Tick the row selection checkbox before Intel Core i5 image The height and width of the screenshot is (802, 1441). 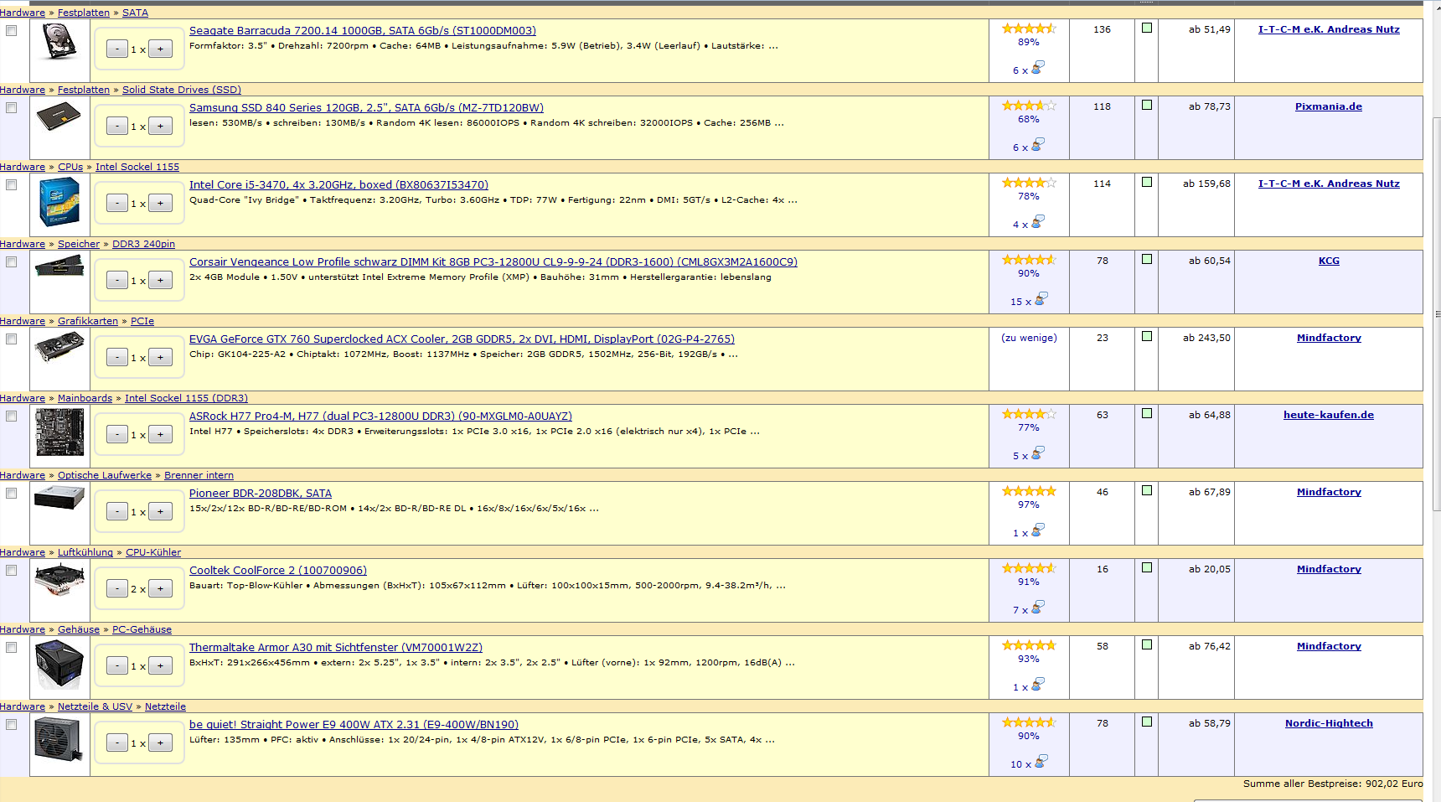click(x=12, y=184)
